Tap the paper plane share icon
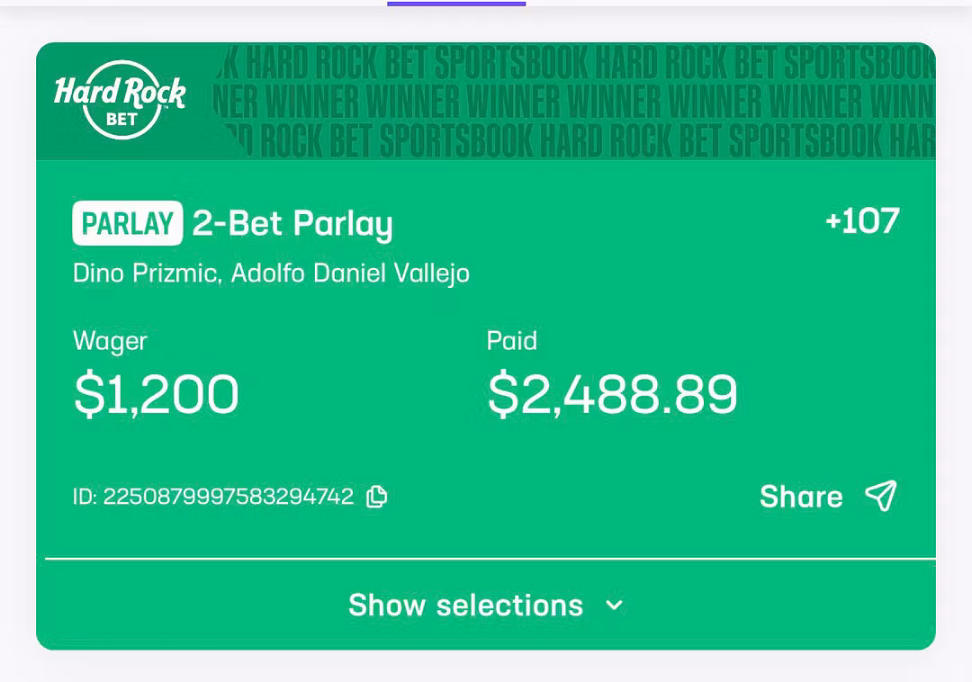This screenshot has width=972, height=682. coord(880,496)
